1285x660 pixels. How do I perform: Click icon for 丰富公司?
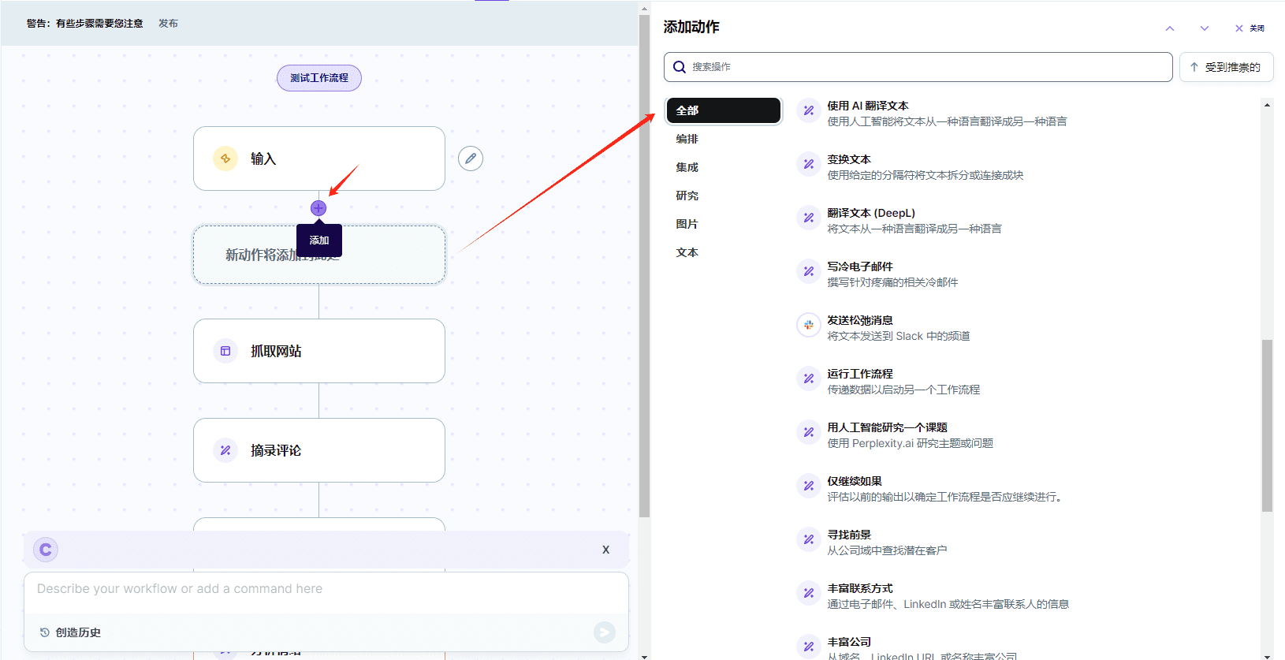tap(809, 647)
